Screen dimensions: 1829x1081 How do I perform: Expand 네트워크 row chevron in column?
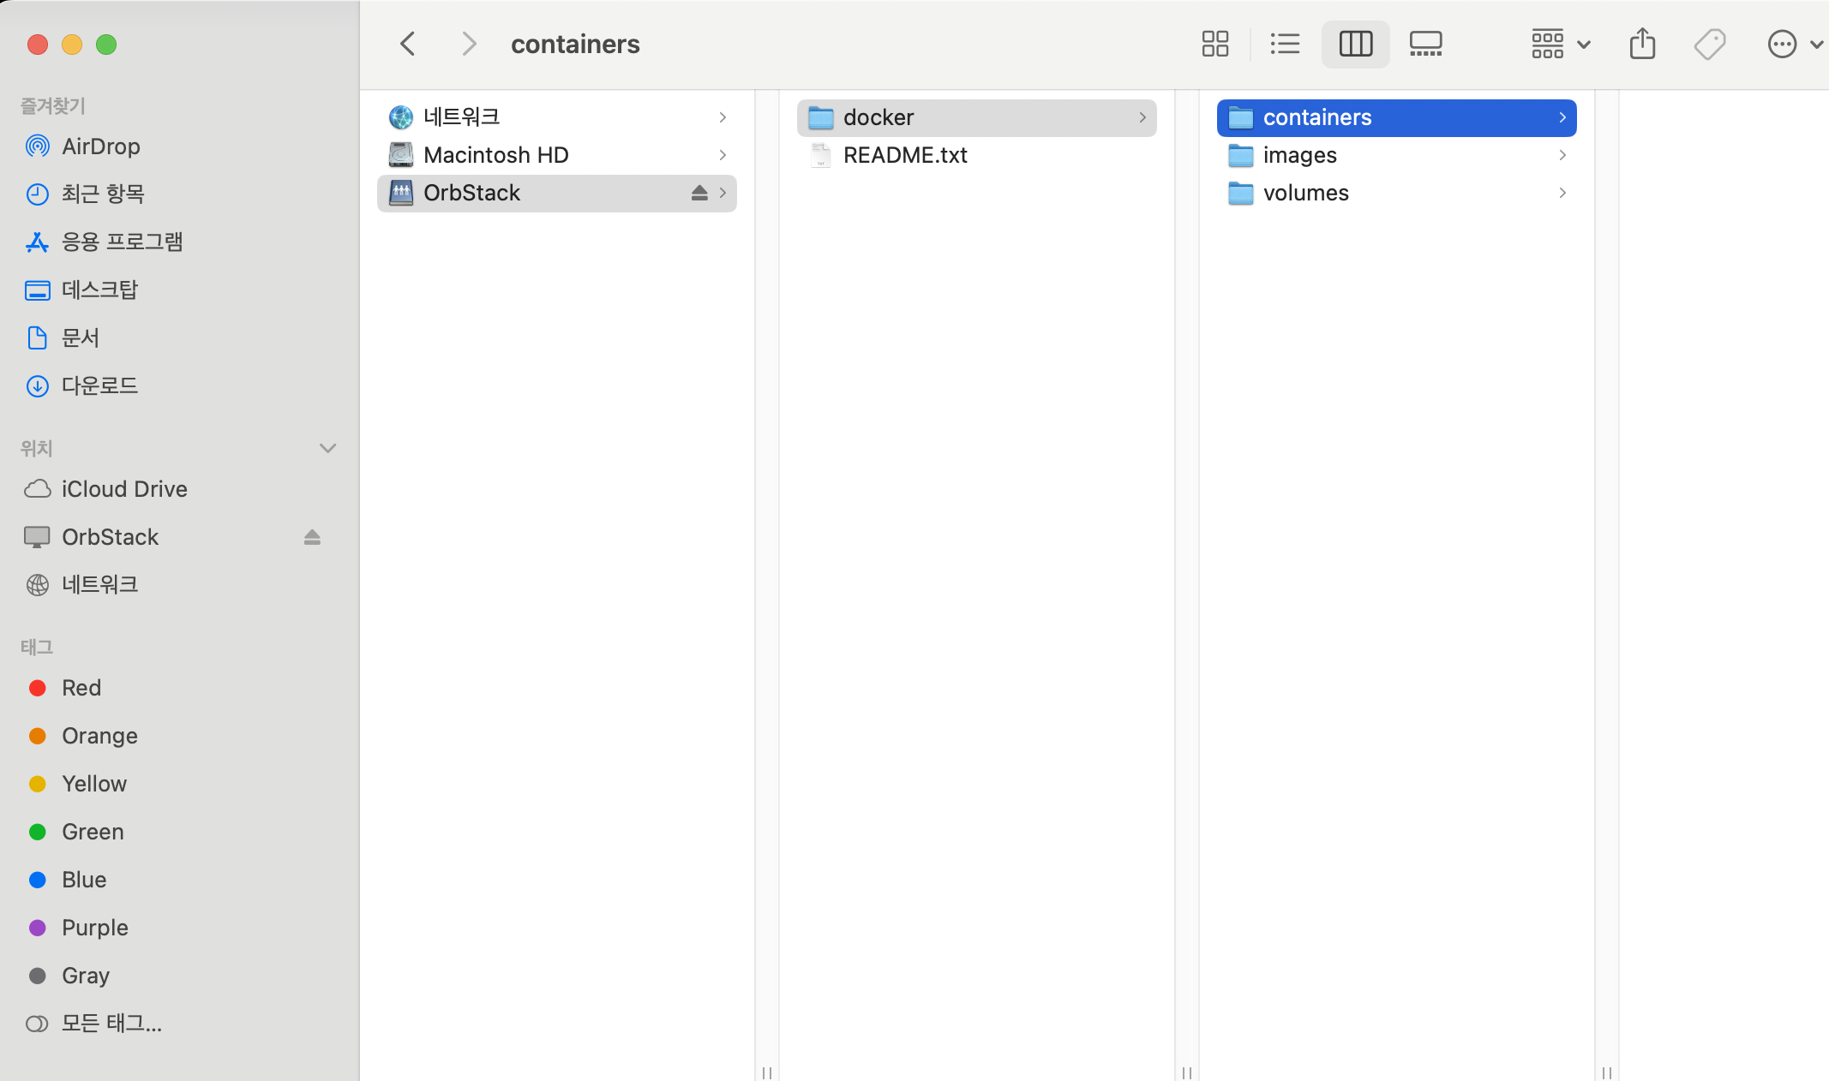pos(723,117)
